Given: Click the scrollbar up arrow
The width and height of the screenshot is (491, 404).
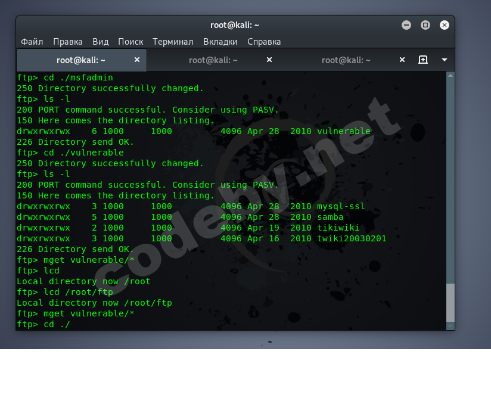Looking at the screenshot, I should click(x=450, y=76).
